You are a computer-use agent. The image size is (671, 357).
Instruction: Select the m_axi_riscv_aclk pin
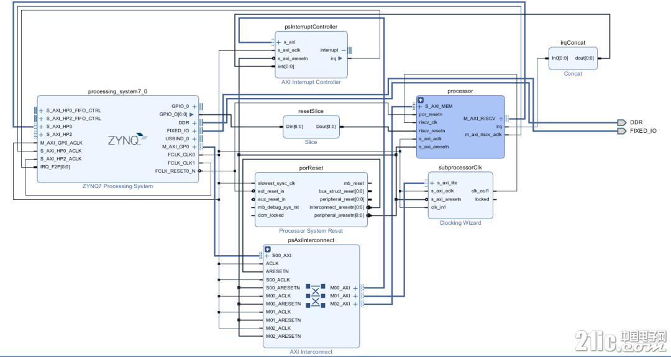tap(483, 135)
